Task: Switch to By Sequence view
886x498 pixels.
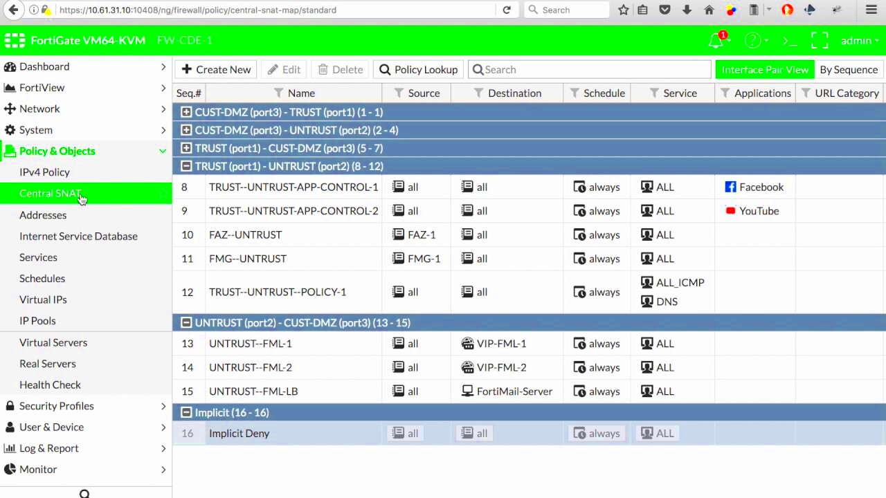Action: pyautogui.click(x=849, y=69)
